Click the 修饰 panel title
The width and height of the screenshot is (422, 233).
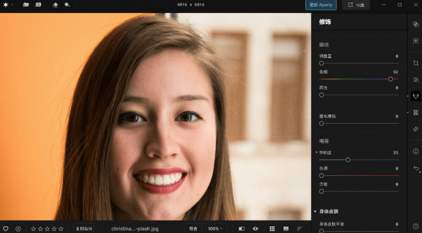(x=325, y=22)
